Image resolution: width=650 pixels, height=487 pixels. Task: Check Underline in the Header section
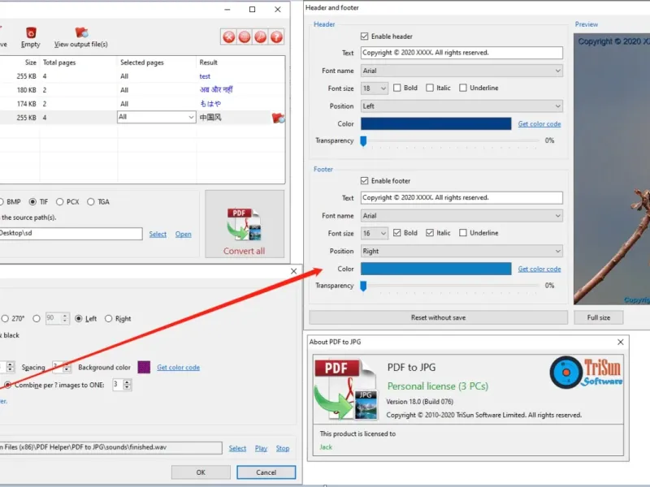pyautogui.click(x=463, y=88)
